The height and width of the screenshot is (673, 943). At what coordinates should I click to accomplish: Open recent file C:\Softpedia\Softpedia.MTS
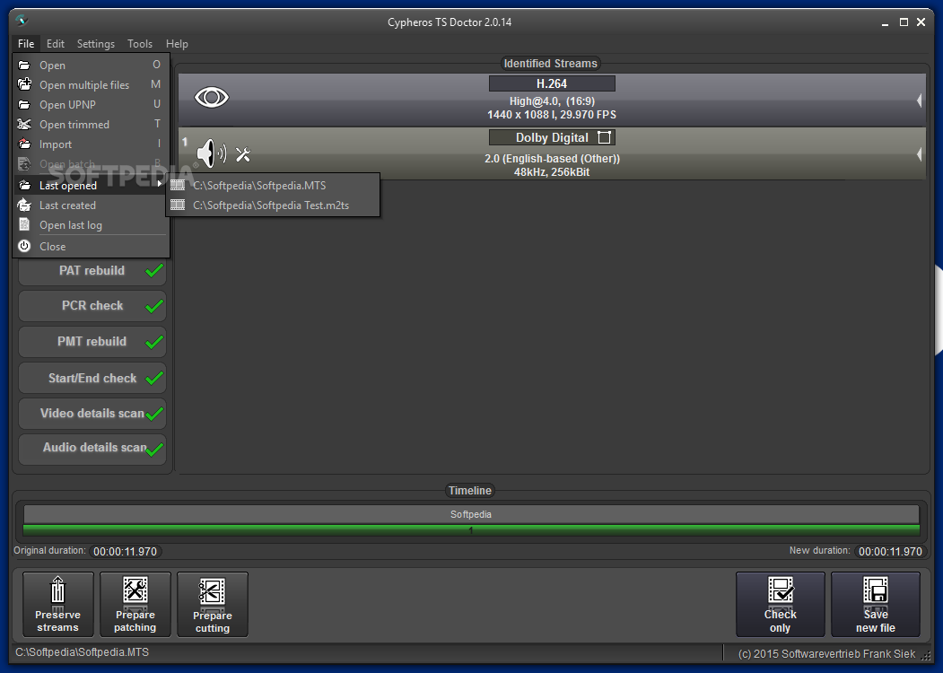pyautogui.click(x=273, y=185)
